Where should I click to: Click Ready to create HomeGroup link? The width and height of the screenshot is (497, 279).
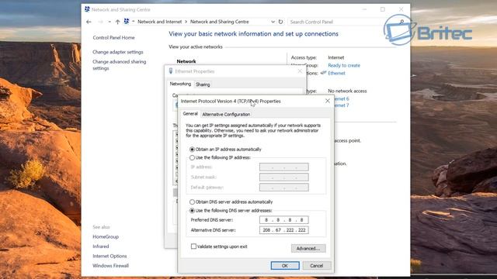pyautogui.click(x=344, y=65)
